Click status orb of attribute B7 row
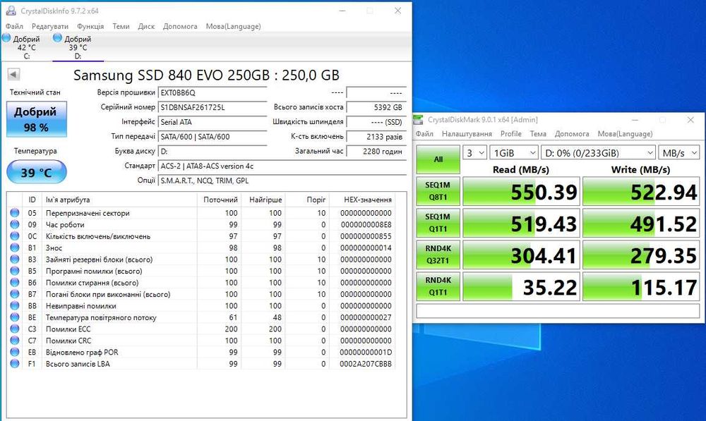 point(14,294)
